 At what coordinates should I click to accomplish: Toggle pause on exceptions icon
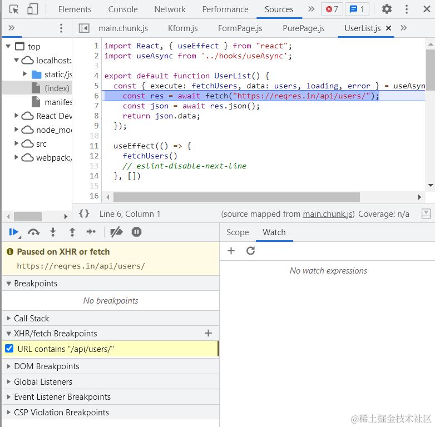tap(136, 232)
